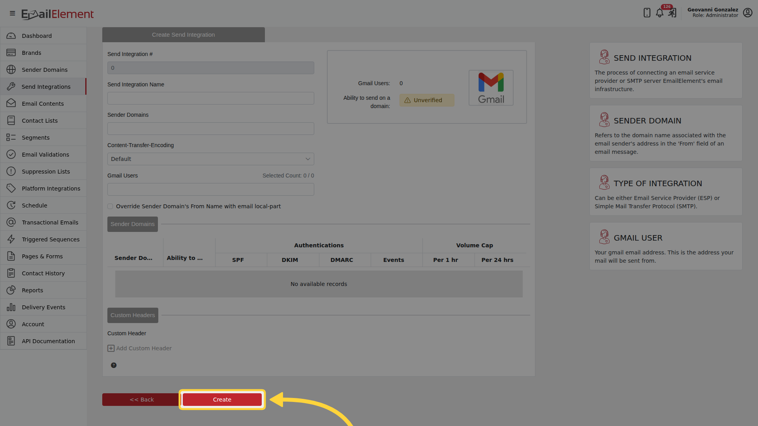
Task: Click the Brands card icon
Action: coord(11,53)
